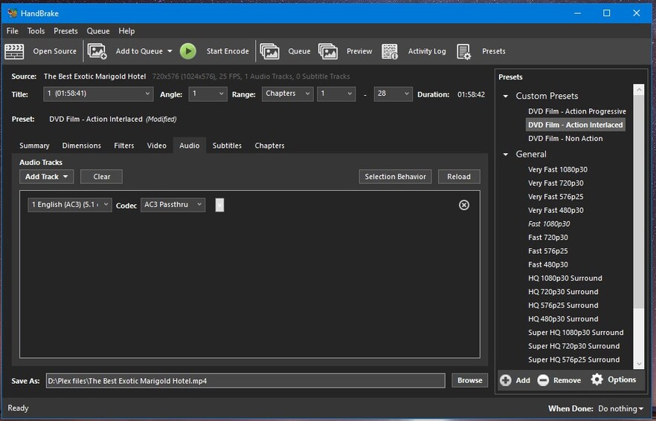
Task: Click the Preview icon in toolbar
Action: [328, 51]
